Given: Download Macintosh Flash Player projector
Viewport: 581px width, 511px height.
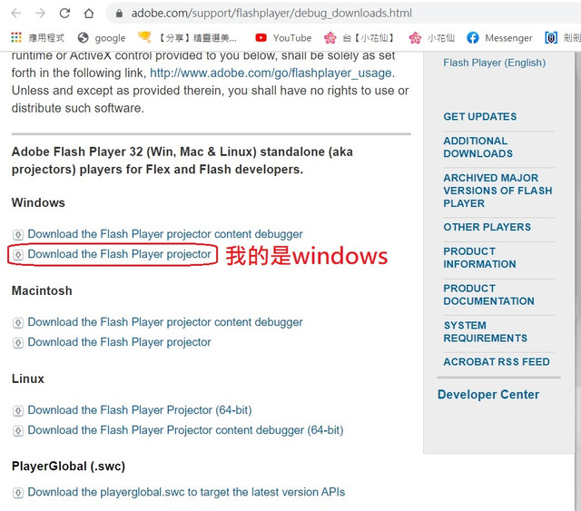Looking at the screenshot, I should (x=119, y=342).
